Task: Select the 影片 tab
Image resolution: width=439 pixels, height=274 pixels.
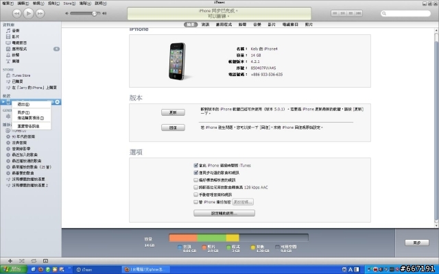Action: (272, 25)
